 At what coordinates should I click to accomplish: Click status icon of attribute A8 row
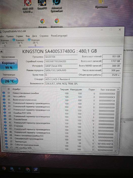(5, 113)
